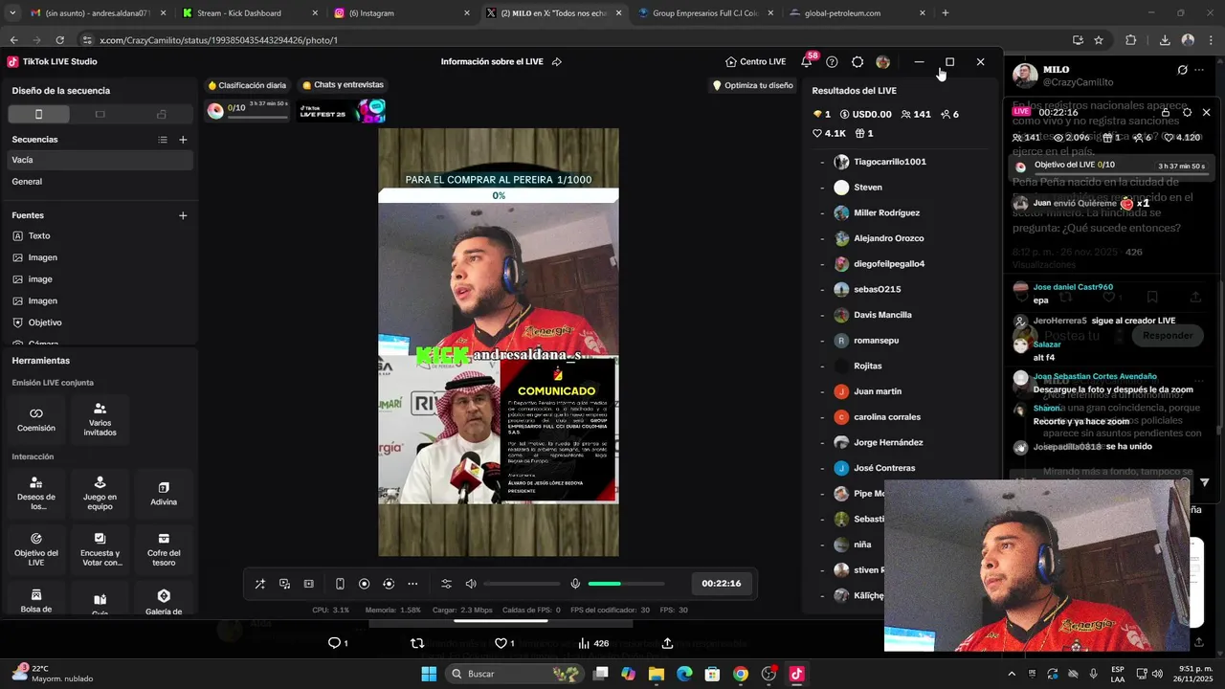Close the floating LIVE overlay panel
This screenshot has width=1225, height=689.
[x=1206, y=112]
